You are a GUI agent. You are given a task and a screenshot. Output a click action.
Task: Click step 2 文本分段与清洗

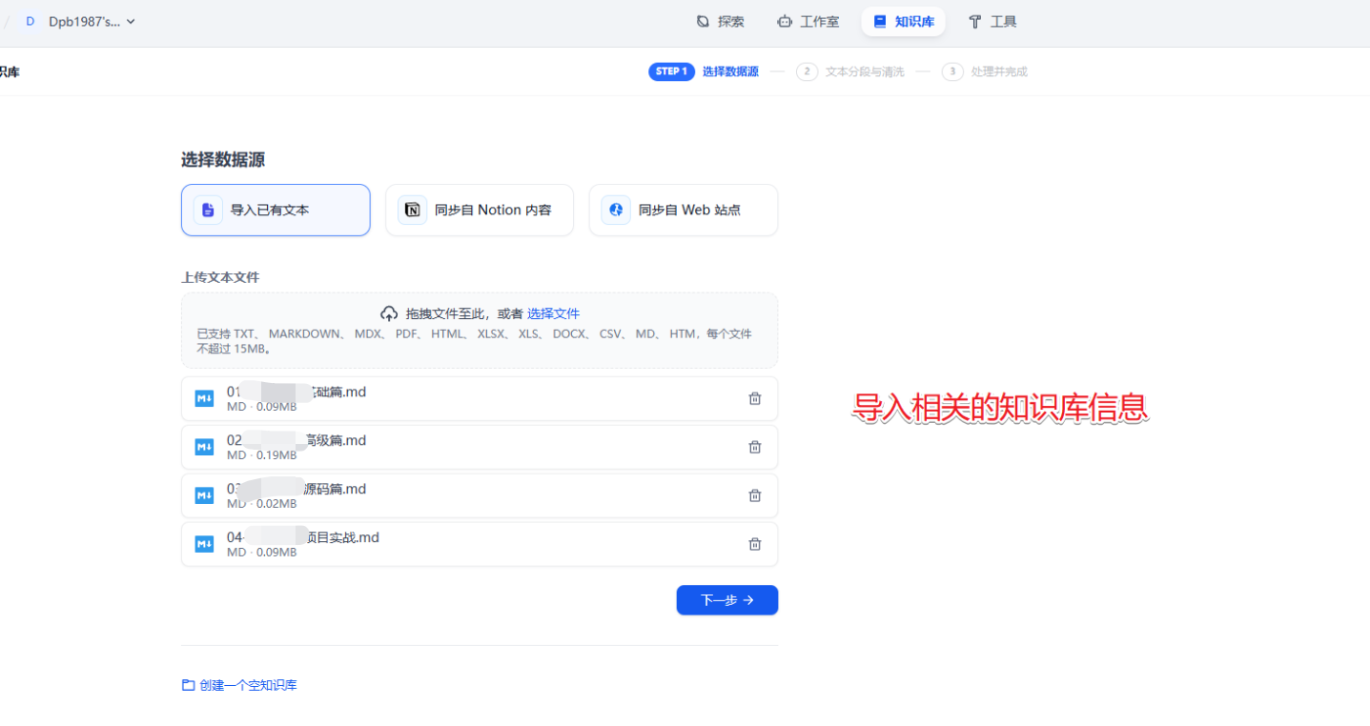click(850, 71)
